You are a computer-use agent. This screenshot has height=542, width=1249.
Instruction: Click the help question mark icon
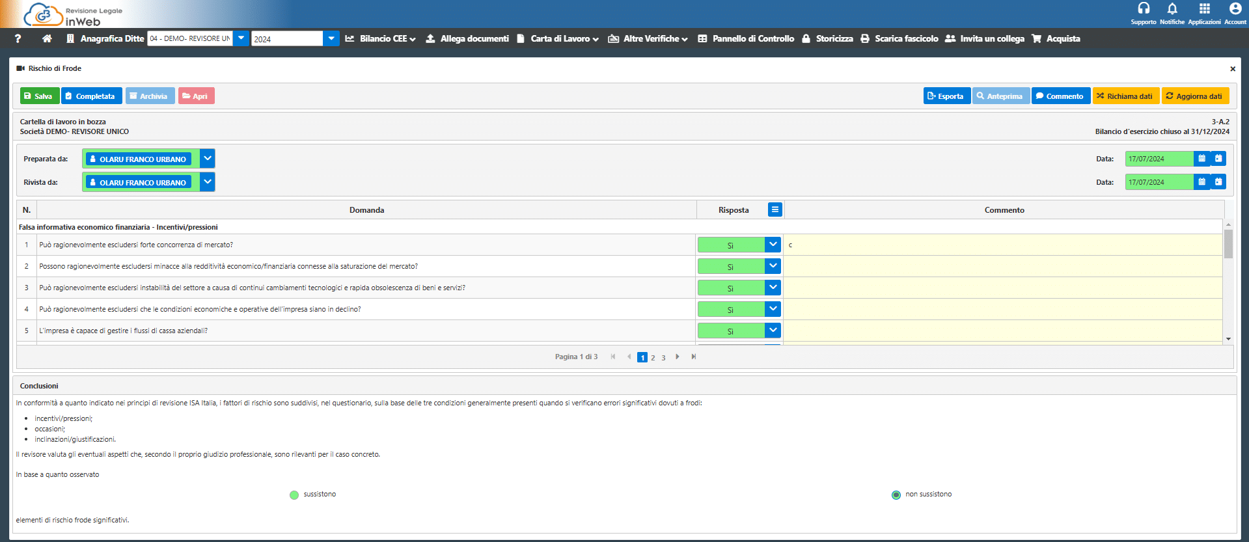click(18, 39)
